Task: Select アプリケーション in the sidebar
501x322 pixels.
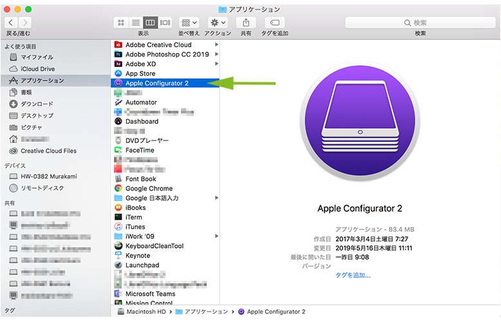Action: 55,80
